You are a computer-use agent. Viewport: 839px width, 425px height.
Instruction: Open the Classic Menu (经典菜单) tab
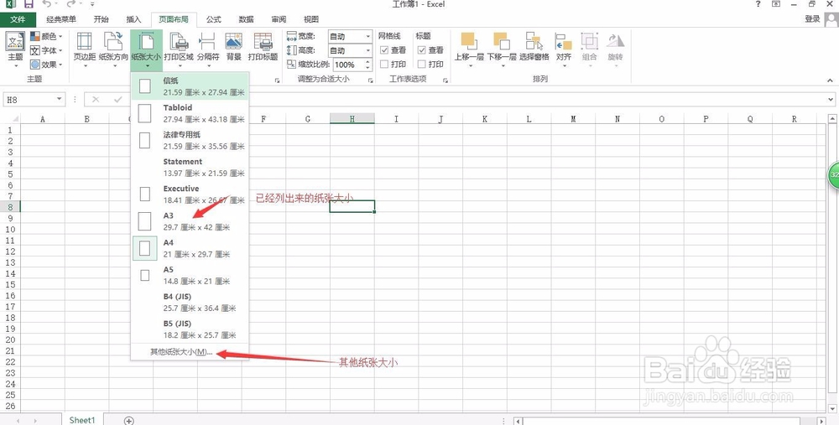point(61,19)
